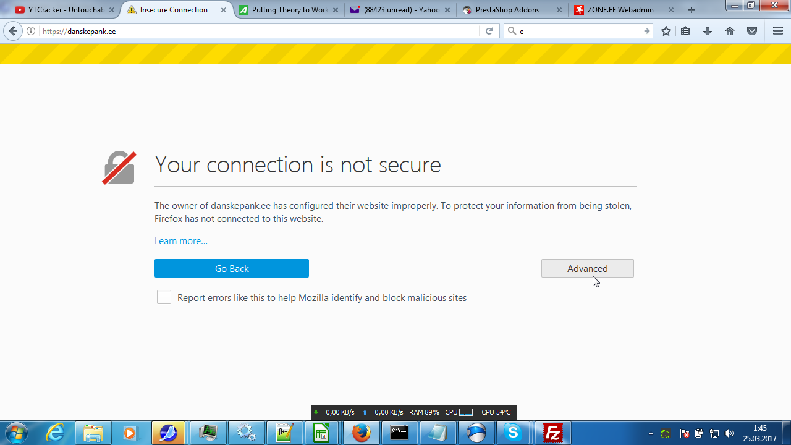
Task: Open Skype from the taskbar
Action: 514,433
